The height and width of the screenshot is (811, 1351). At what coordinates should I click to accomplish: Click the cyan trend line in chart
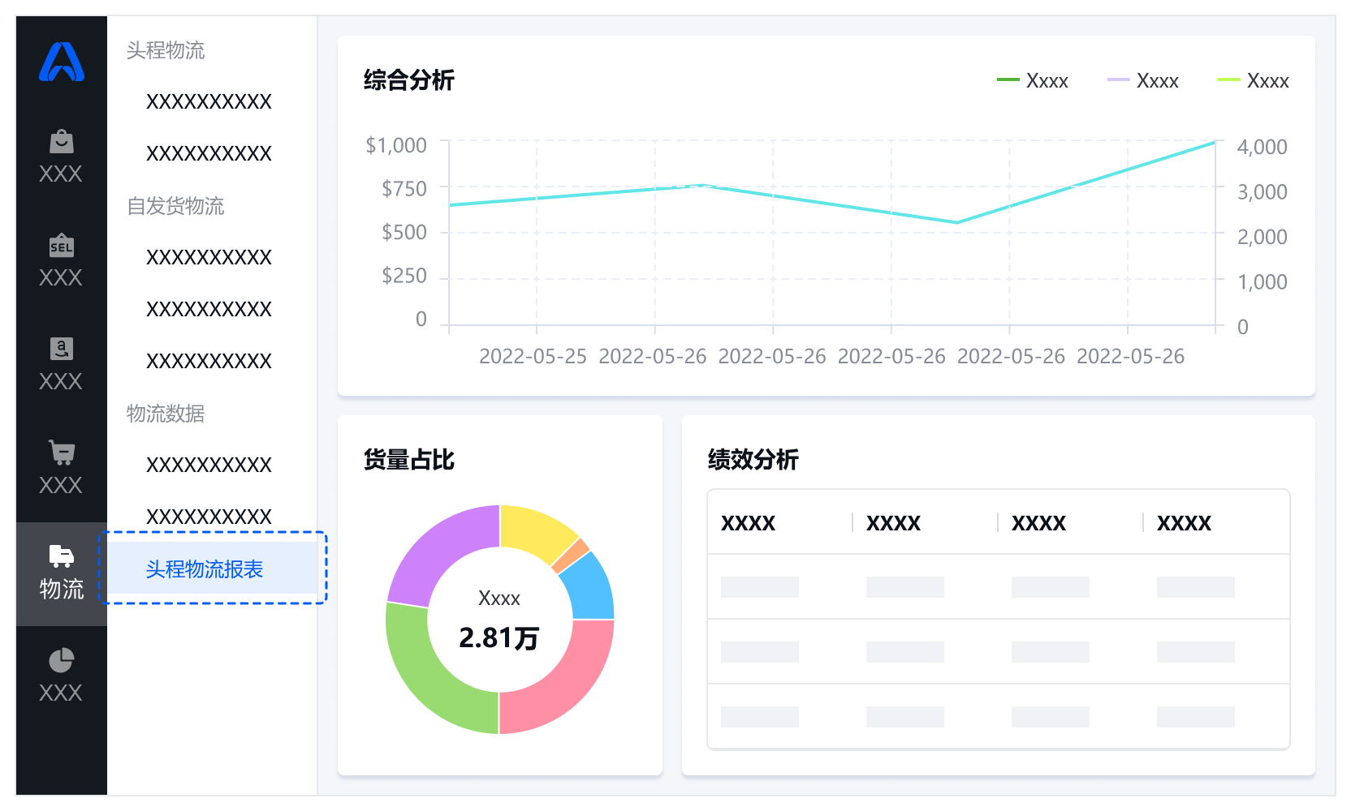(831, 204)
